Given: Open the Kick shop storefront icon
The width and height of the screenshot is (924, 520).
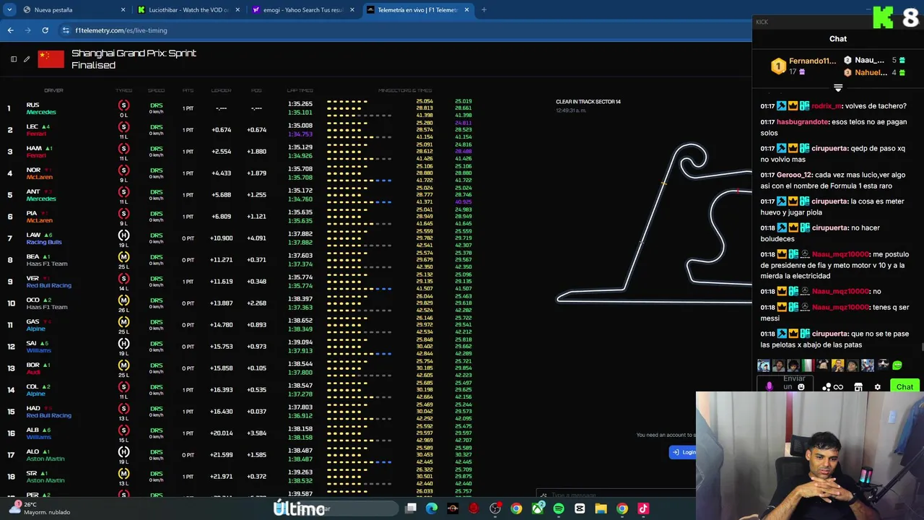Looking at the screenshot, I should (x=858, y=387).
